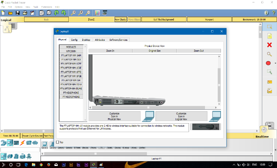The width and height of the screenshot is (277, 168).
Task: Select the Components category icon
Action: tap(16, 143)
